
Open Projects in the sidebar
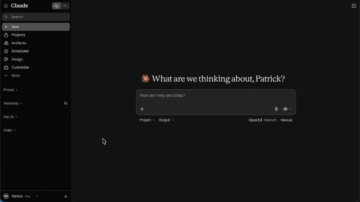pyautogui.click(x=36, y=35)
